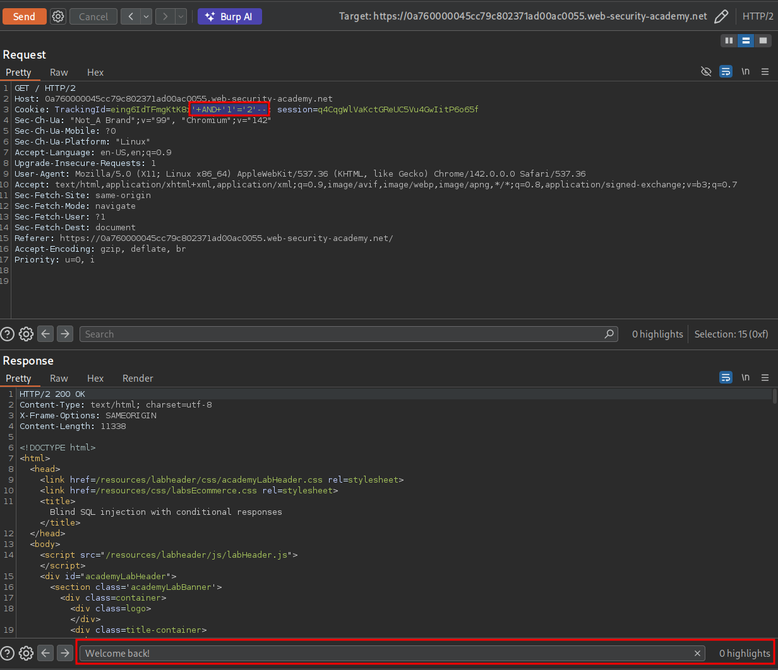
Task: Toggle line wrap in Request pane
Action: (726, 72)
